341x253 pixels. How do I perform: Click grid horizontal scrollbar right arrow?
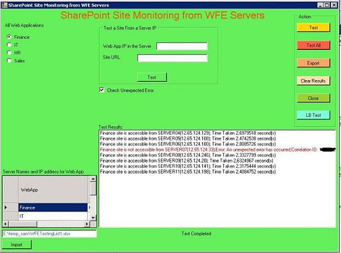(x=87, y=224)
